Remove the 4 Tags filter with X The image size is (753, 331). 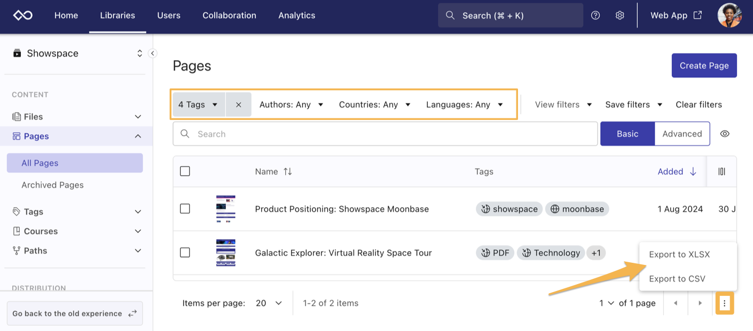pyautogui.click(x=239, y=104)
